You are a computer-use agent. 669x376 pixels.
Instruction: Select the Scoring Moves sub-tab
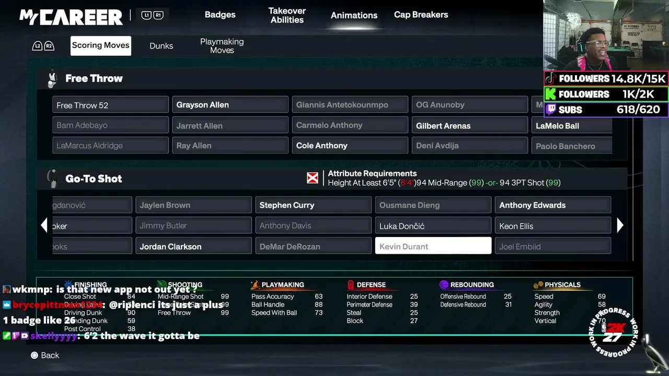[101, 45]
